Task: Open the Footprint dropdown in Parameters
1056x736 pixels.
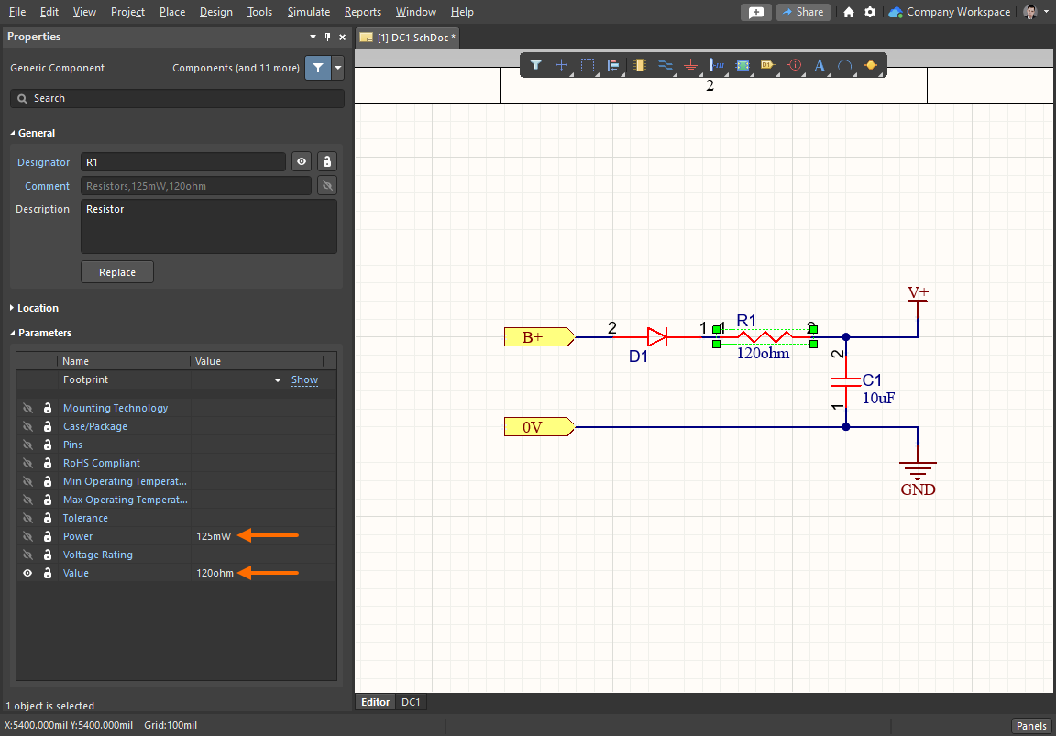Action: point(278,379)
